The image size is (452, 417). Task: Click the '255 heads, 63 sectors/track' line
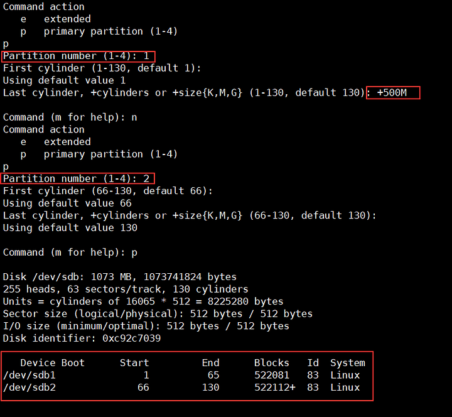[126, 290]
